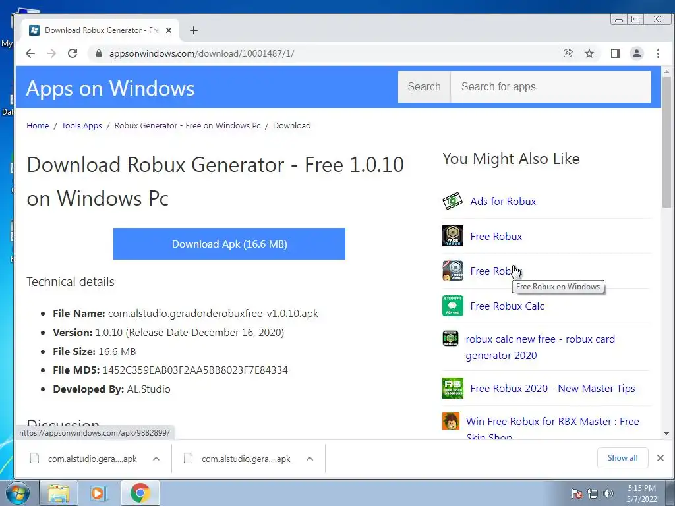The width and height of the screenshot is (675, 506).
Task: Close the Download Robux Generator tab
Action: coord(169,30)
